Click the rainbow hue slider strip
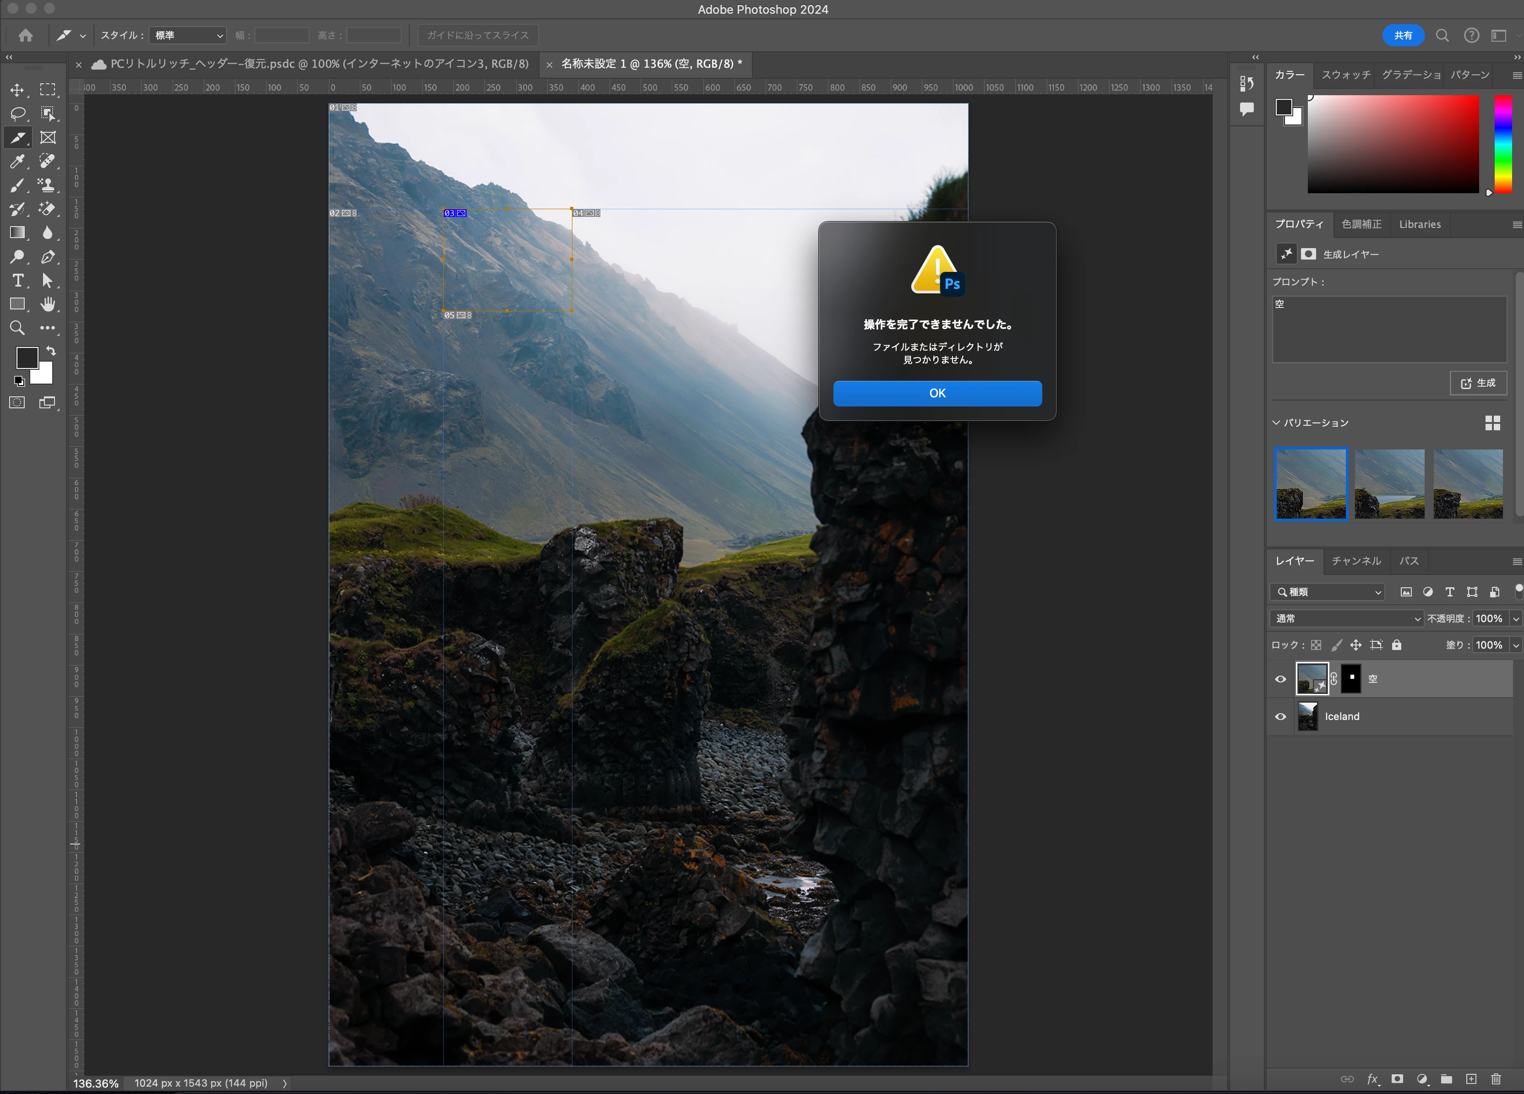The width and height of the screenshot is (1524, 1094). tap(1502, 143)
